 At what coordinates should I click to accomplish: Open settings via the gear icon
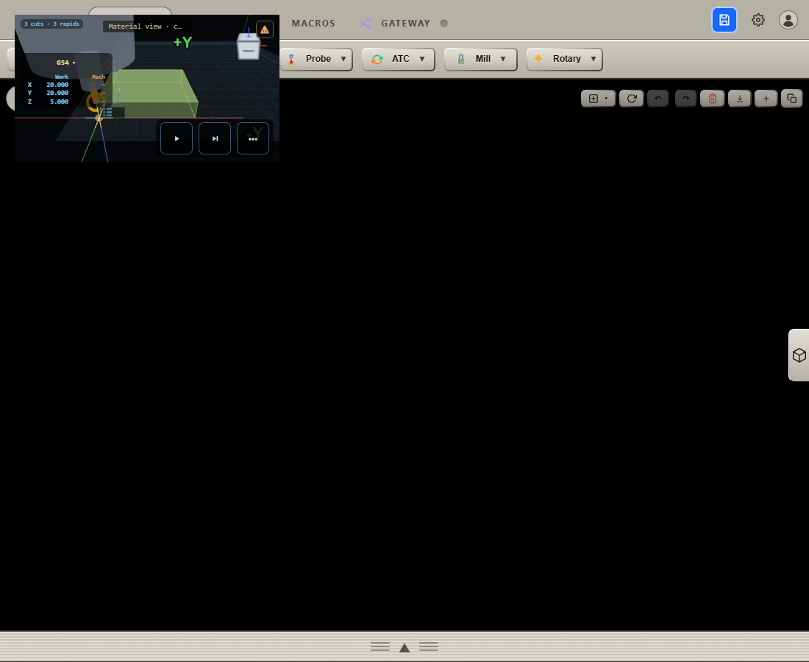(x=758, y=20)
